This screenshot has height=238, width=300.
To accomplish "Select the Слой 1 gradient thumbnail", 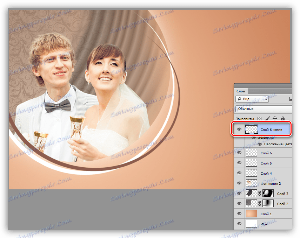I will tap(251, 213).
